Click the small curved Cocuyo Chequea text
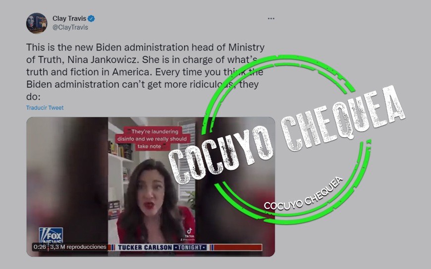This screenshot has width=431, height=269. 304,194
